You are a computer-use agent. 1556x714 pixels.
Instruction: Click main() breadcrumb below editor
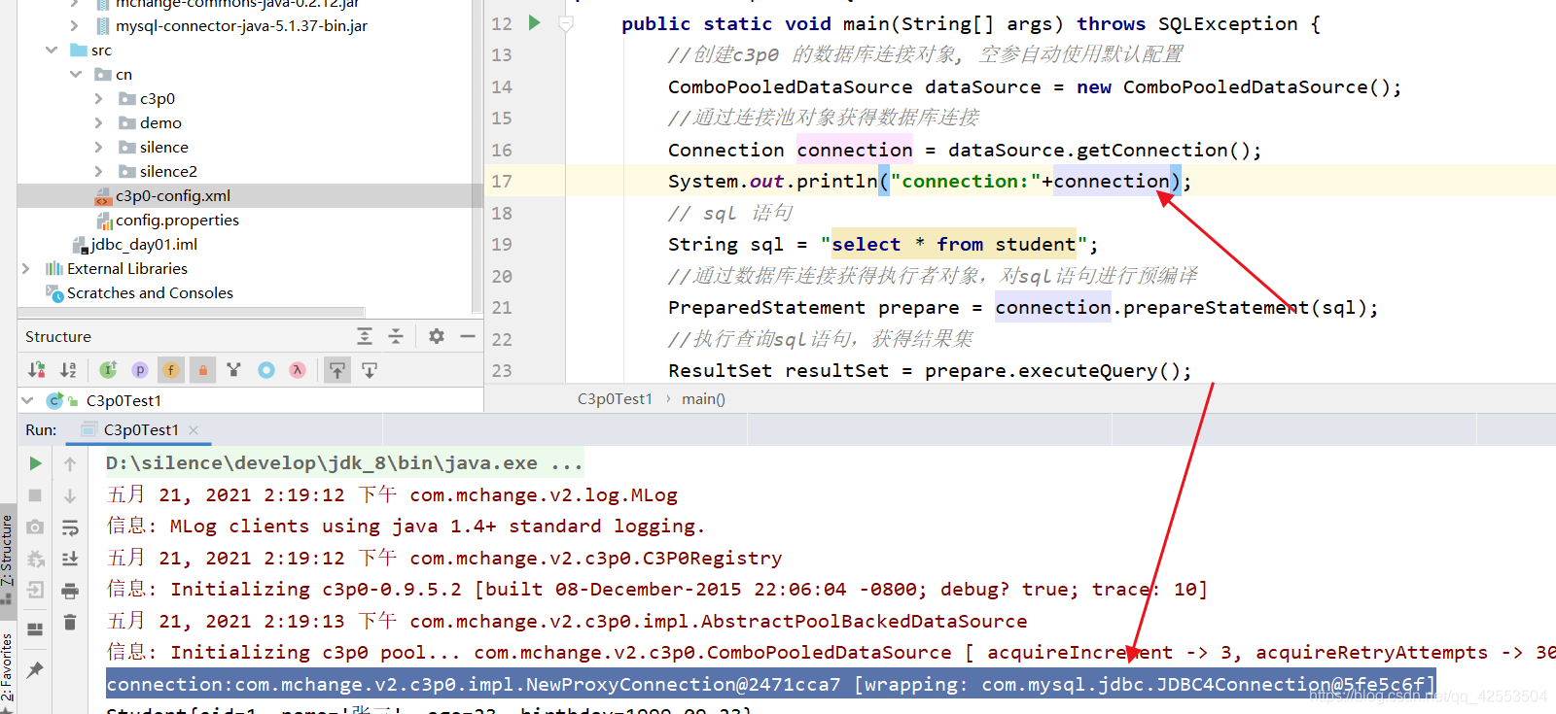[x=703, y=398]
